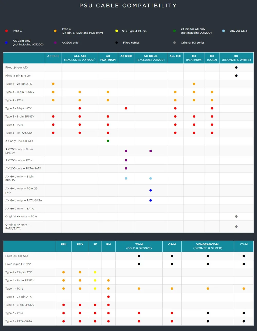The image size is (257, 331).
Task: Click the 'Fixed cables' legend label
Action: click(x=131, y=43)
